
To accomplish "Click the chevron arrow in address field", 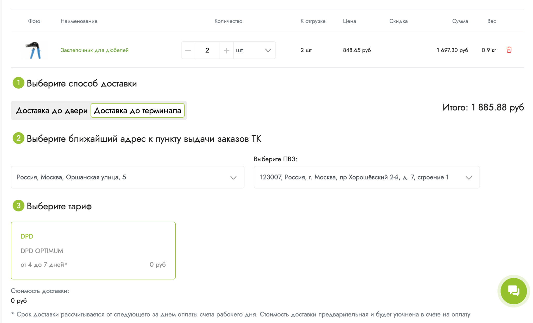I will (233, 178).
